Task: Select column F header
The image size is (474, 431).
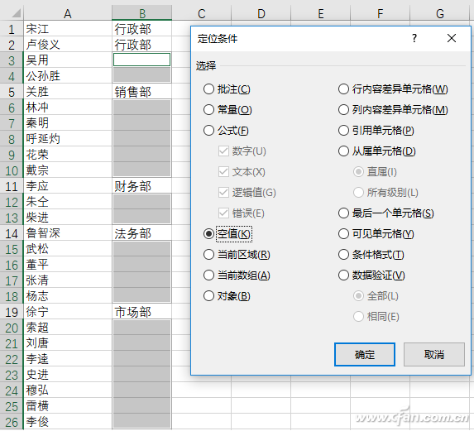Action: pos(381,13)
